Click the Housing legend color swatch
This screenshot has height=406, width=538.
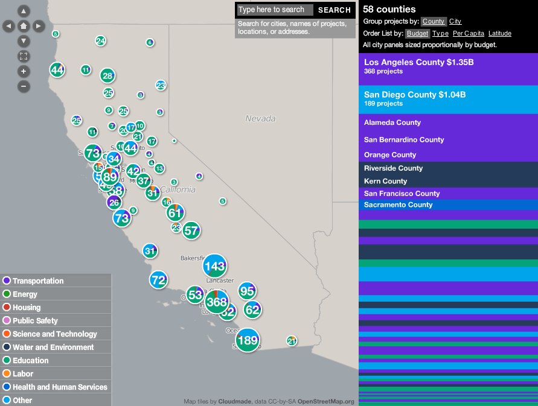(7, 308)
